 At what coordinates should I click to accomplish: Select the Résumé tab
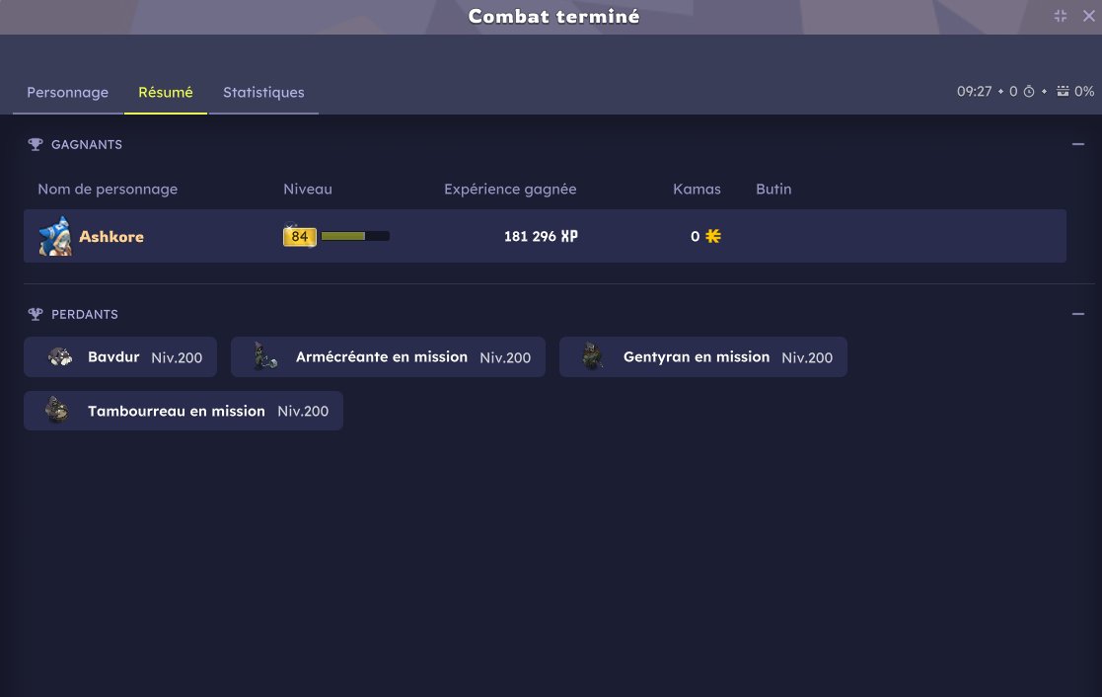165,92
